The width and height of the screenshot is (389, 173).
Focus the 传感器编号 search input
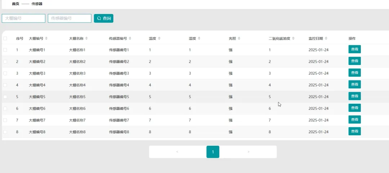click(x=70, y=18)
